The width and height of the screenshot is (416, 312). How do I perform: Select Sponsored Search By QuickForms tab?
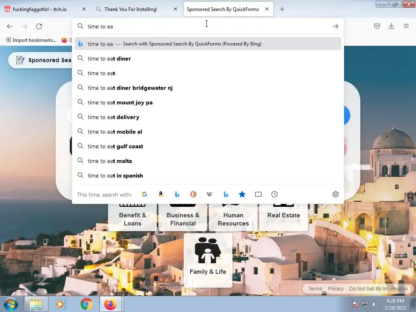click(228, 9)
